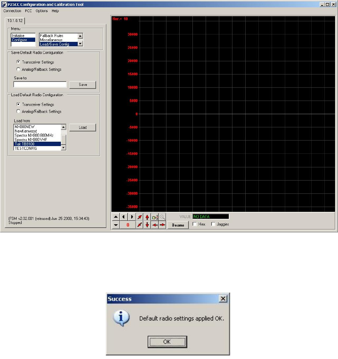338x359 pixels.
Task: Click the NO DATA value display
Action: coord(211,217)
